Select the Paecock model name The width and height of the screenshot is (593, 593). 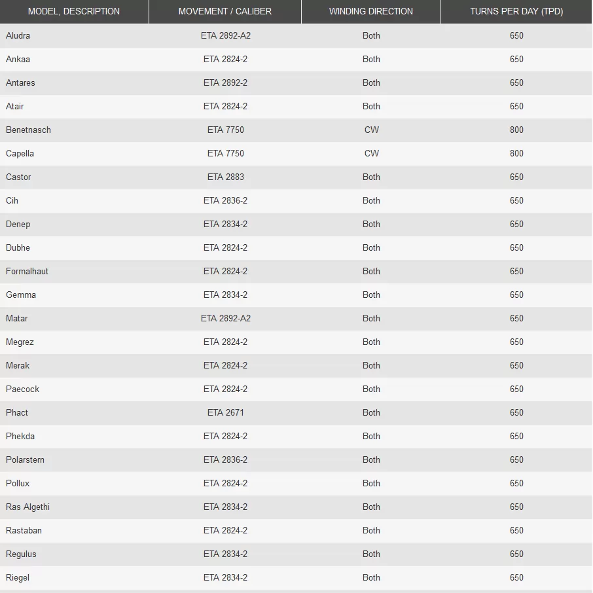click(22, 389)
